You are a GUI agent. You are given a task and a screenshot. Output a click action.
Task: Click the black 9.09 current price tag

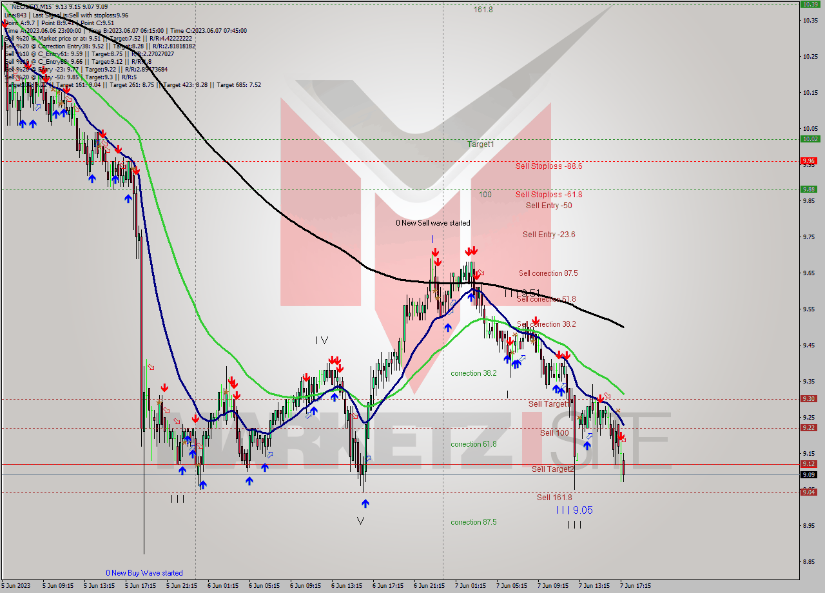(809, 475)
